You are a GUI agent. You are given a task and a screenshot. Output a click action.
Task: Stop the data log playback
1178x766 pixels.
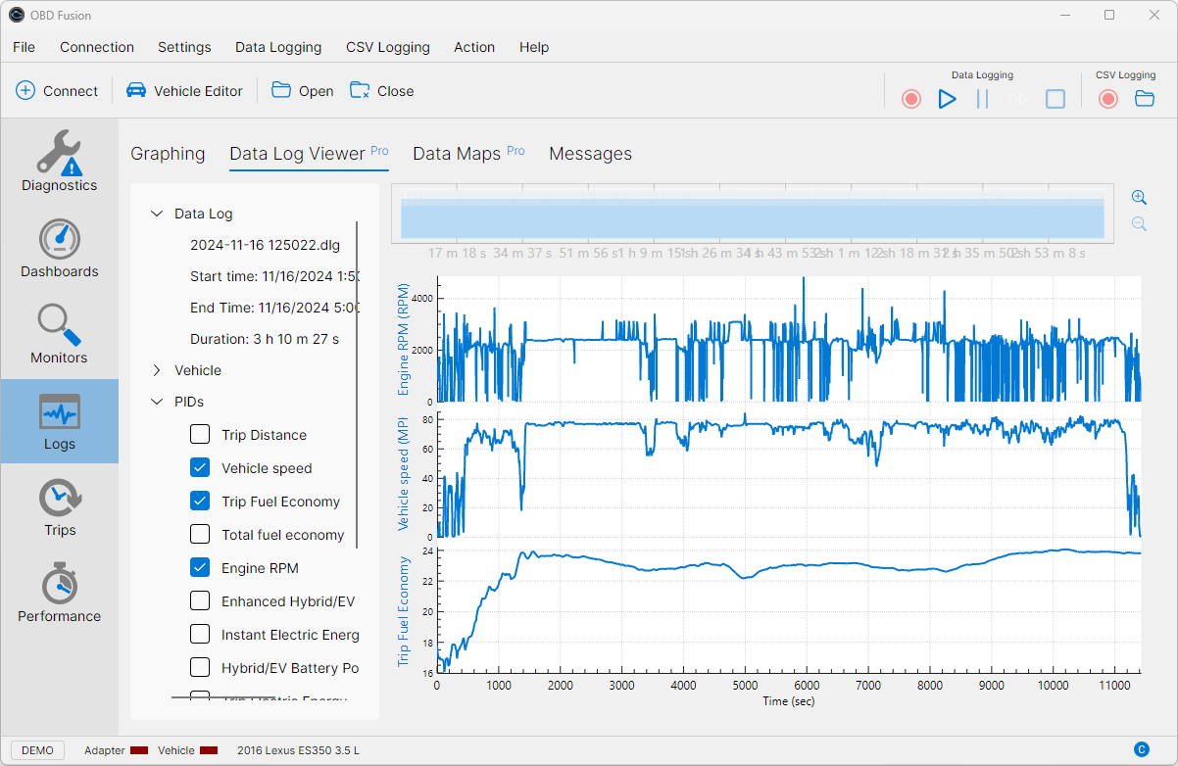coord(1055,98)
